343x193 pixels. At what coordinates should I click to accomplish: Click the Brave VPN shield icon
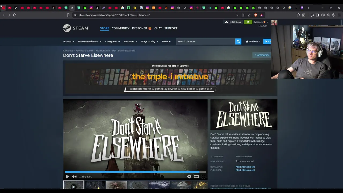pyautogui.click(x=334, y=15)
